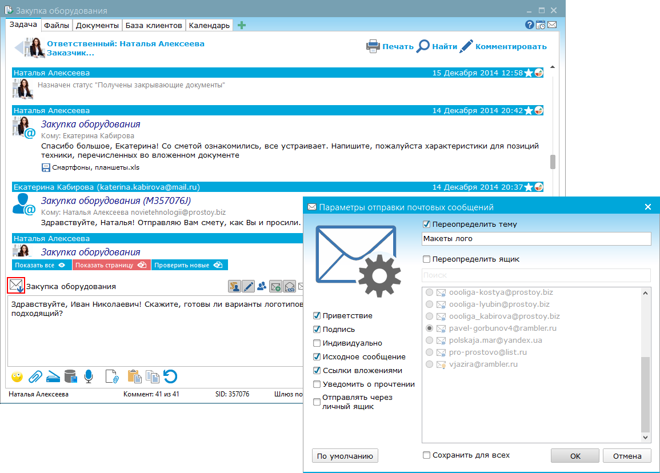Click the subject field containing "Макеты лого"

click(536, 239)
